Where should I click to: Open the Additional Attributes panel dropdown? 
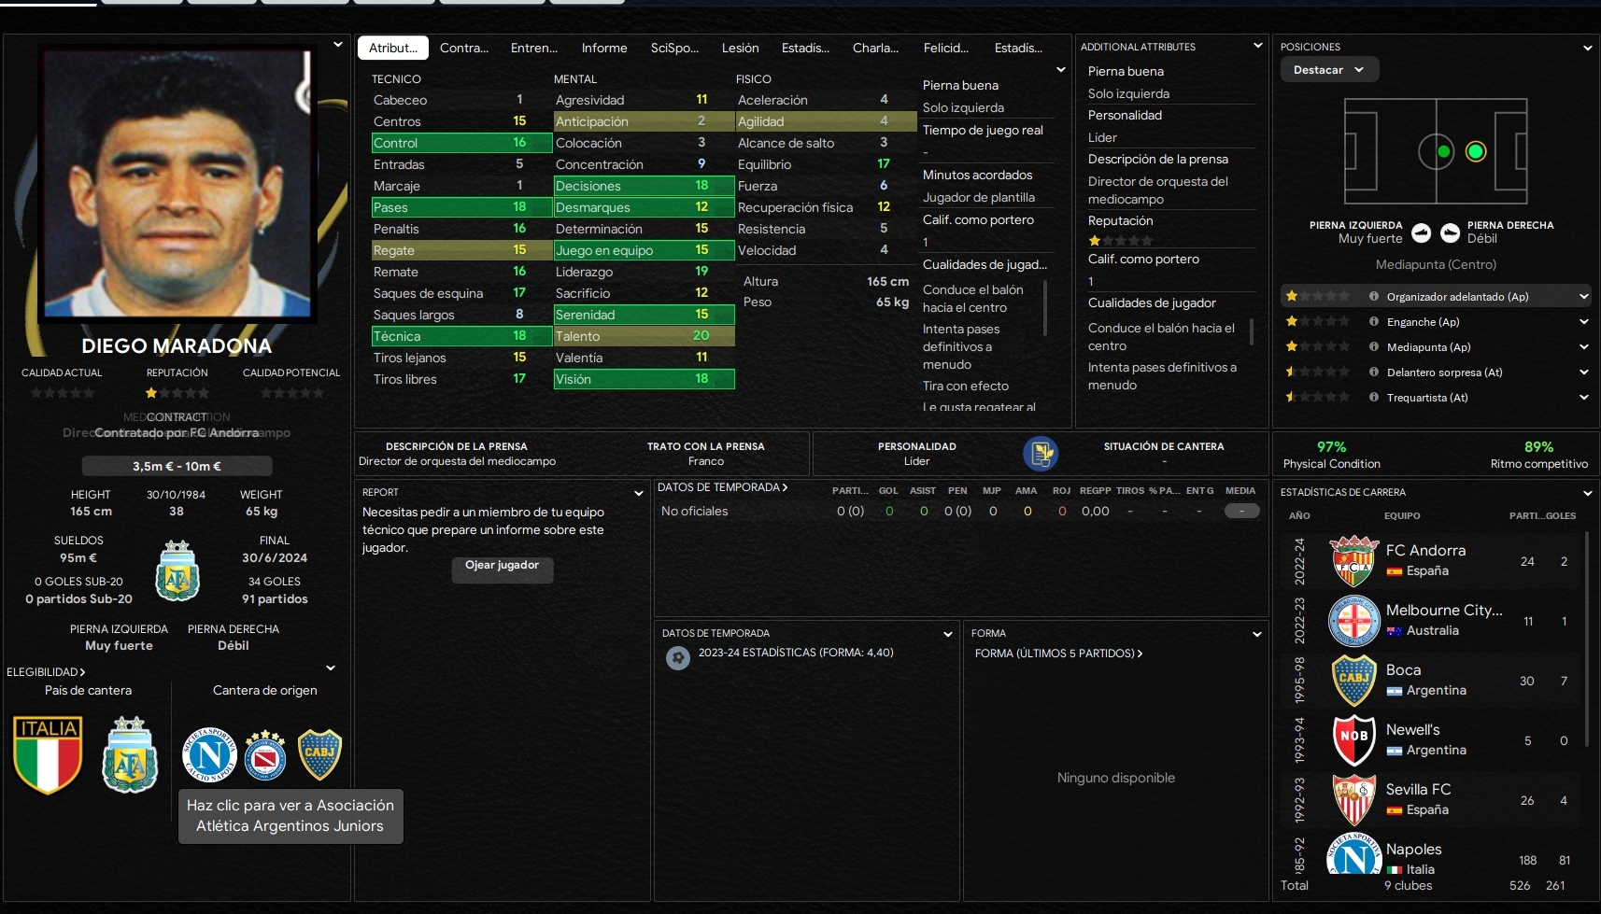pos(1258,46)
